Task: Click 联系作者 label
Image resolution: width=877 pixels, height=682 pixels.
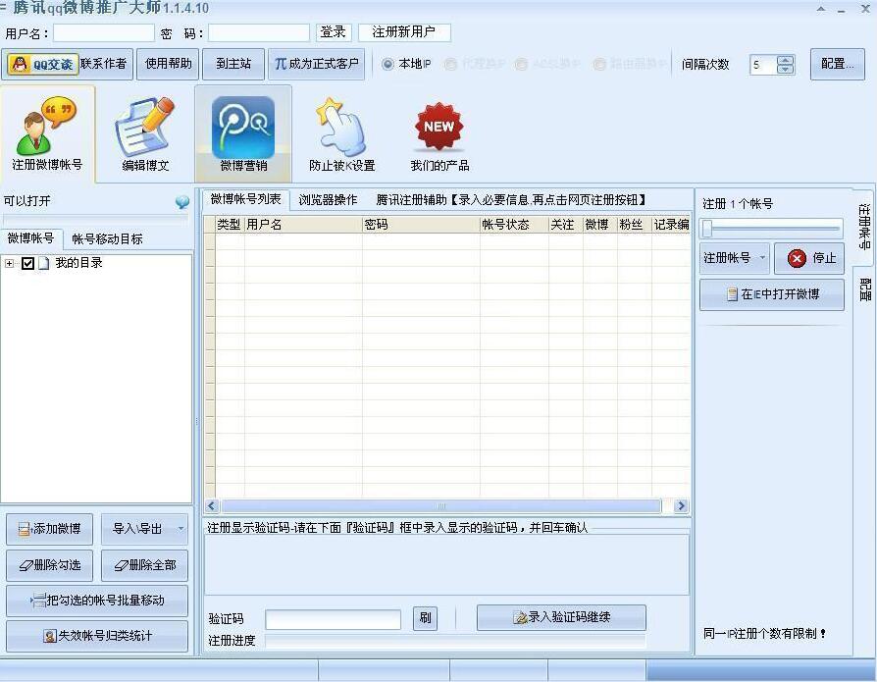Action: [103, 65]
